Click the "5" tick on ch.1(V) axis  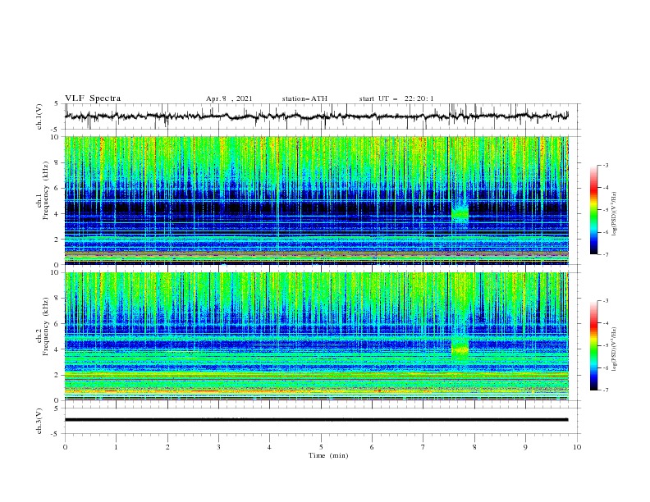(57, 103)
